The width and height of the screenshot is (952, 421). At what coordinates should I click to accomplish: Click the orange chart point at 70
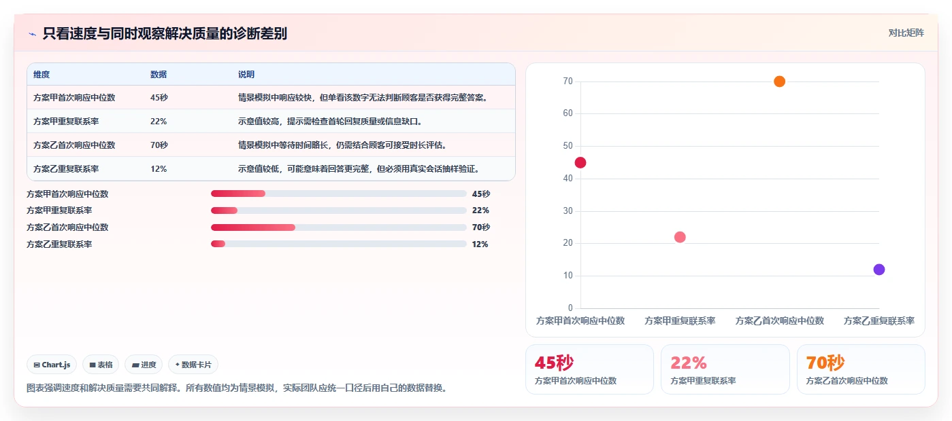(x=780, y=81)
